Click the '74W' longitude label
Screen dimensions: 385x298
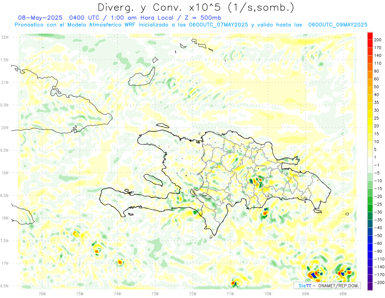[117, 293]
